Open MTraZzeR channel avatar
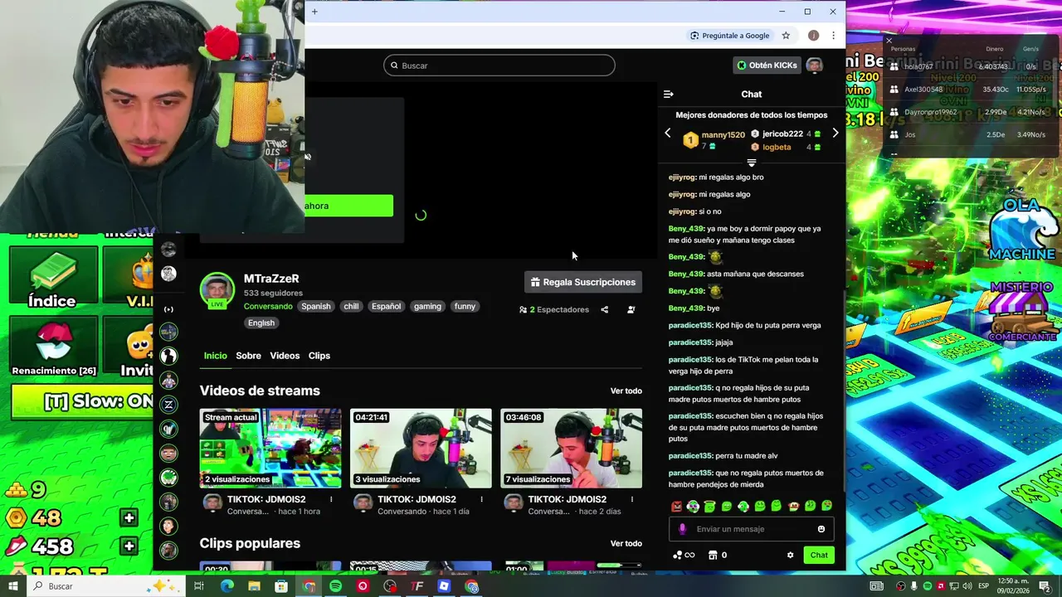 (x=217, y=290)
